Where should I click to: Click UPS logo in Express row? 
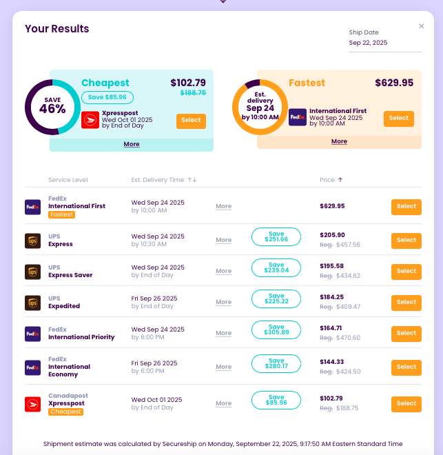(x=32, y=241)
